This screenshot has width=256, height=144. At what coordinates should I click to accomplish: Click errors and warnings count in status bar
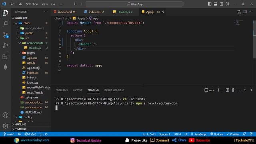pyautogui.click(x=30, y=134)
